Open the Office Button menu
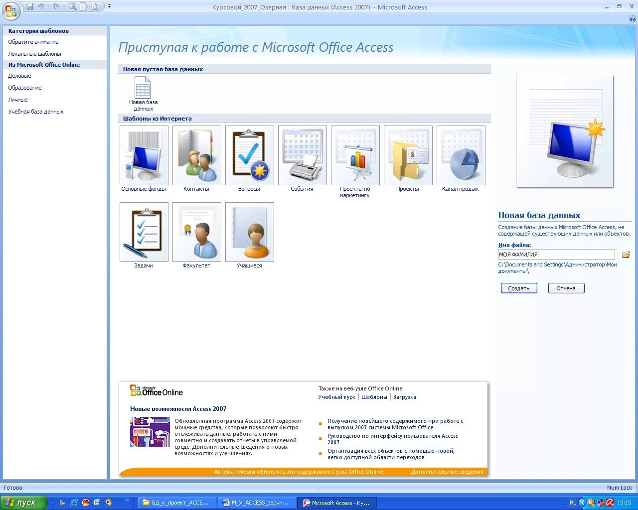This screenshot has height=510, width=638. click(x=11, y=10)
